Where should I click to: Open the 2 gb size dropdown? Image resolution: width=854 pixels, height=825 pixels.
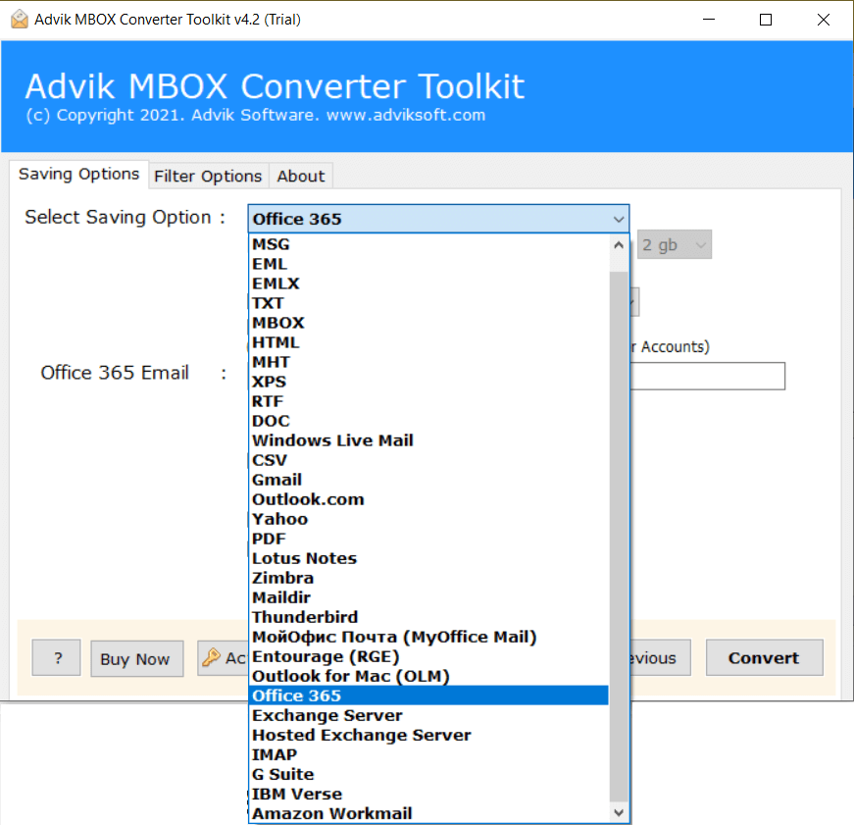coord(675,244)
